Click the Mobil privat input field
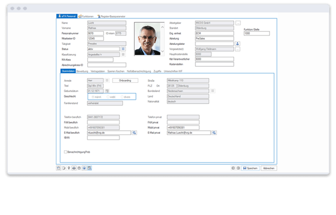Image resolution: width=336 pixels, height=215 pixels. (183, 128)
